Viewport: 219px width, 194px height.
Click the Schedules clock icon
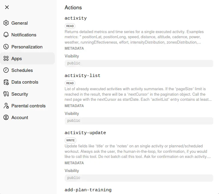pyautogui.click(x=6, y=70)
